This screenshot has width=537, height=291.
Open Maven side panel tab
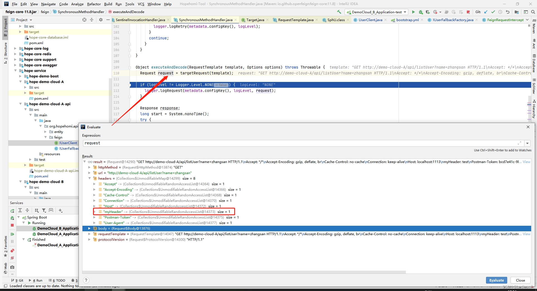534,26
